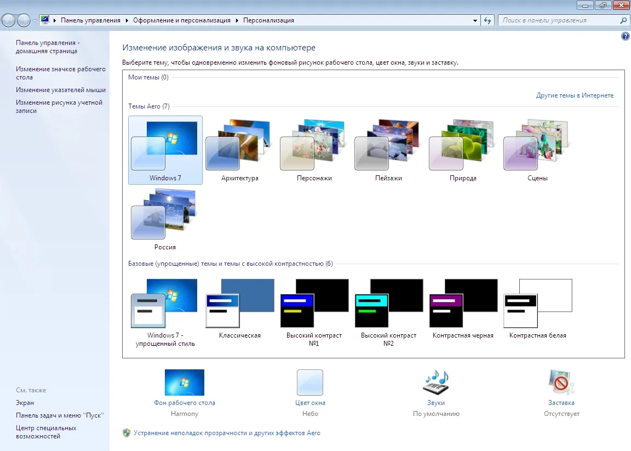Expand arrow after Панель управления breadcrumb

tap(127, 20)
